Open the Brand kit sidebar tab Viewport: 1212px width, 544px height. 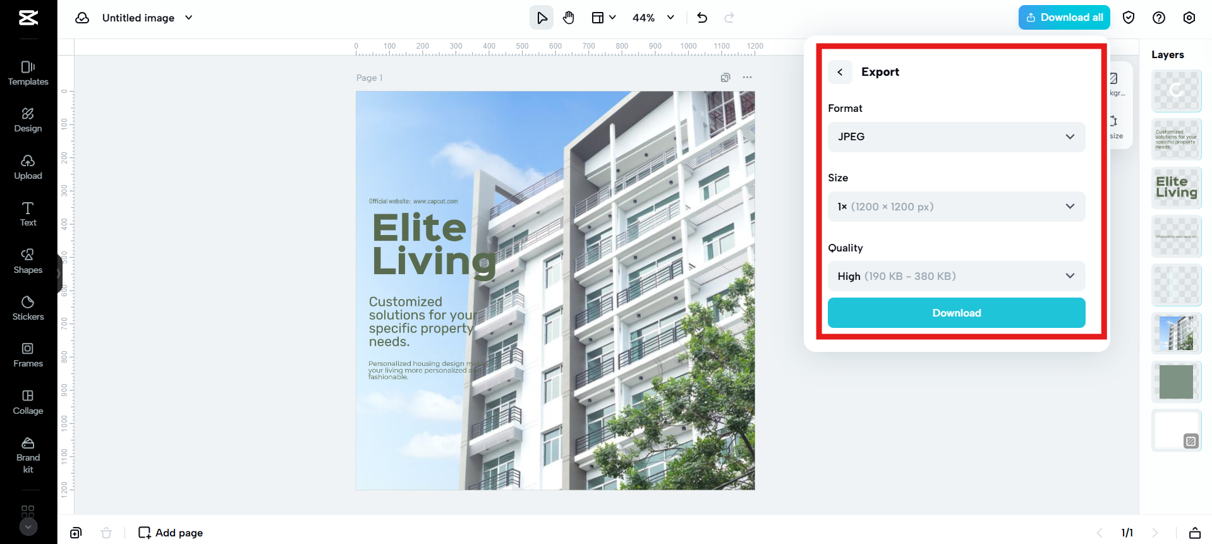(28, 455)
